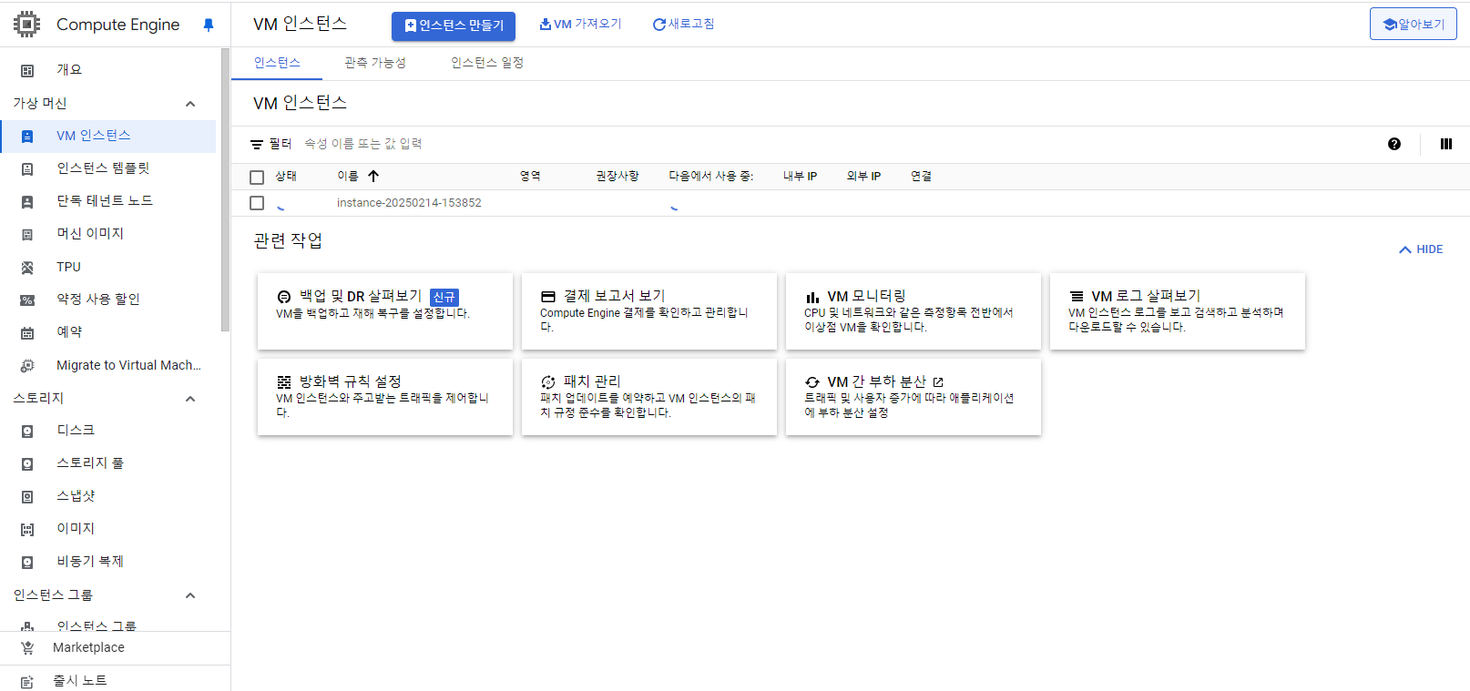Click the 스냅샷 sidebar icon

coord(27,497)
